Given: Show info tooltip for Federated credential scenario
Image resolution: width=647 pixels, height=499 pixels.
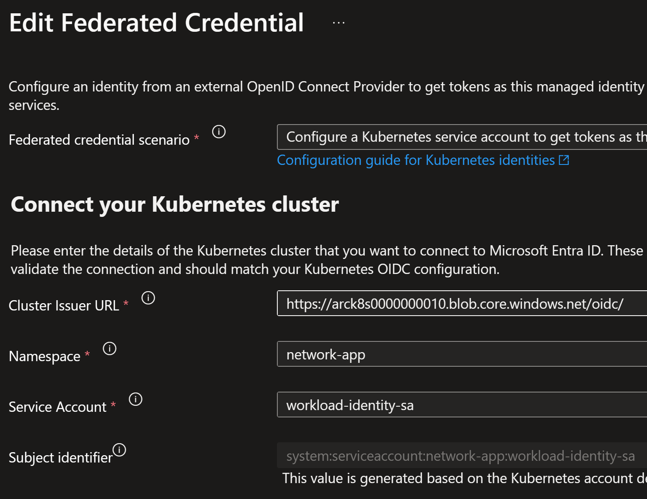Looking at the screenshot, I should tap(219, 131).
